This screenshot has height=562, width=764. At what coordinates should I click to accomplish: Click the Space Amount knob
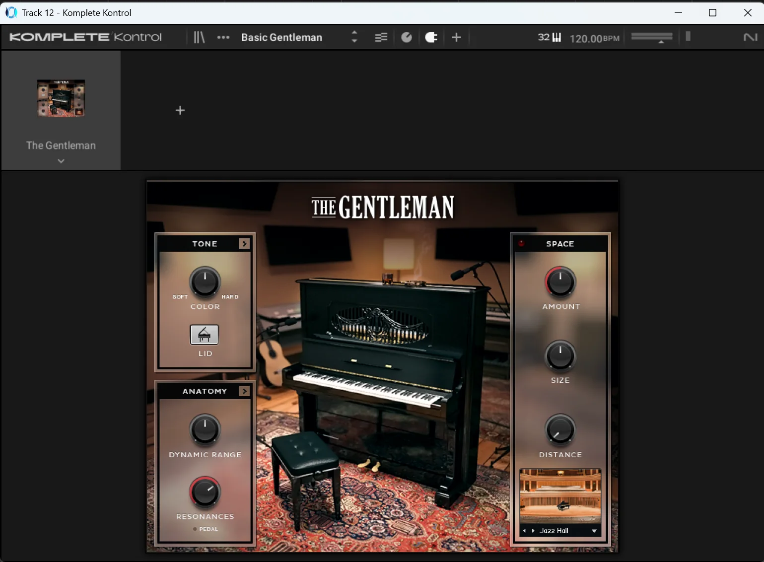[x=560, y=281]
